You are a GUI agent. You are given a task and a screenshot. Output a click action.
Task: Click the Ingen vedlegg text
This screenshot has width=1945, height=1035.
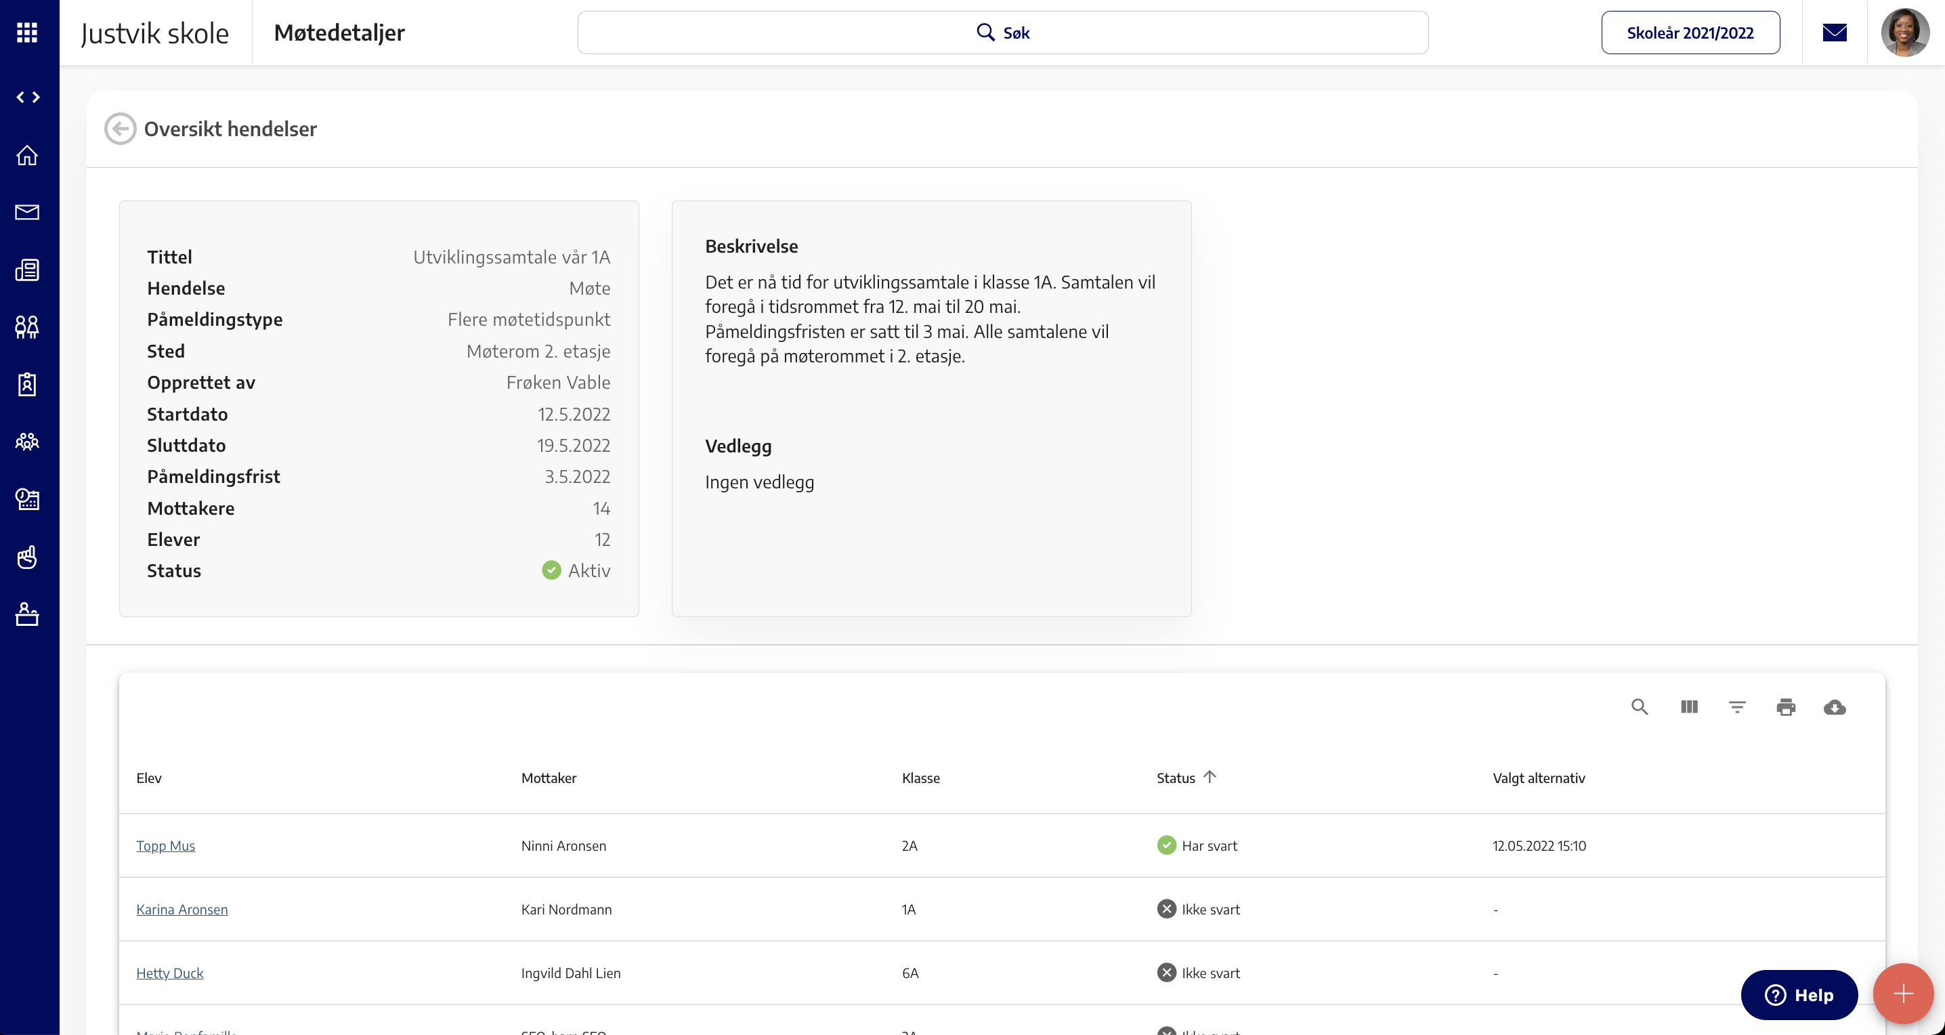click(x=760, y=482)
